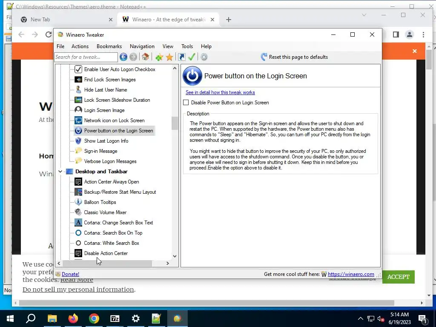
Task: Click the Hide Last User Name icon
Action: tap(78, 89)
